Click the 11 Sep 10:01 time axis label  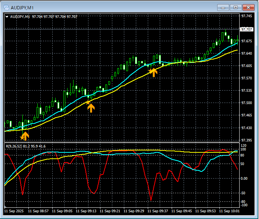(x=229, y=211)
